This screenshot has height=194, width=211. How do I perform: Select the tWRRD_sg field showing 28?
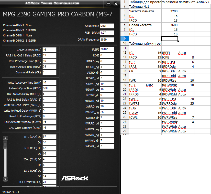[107, 106]
